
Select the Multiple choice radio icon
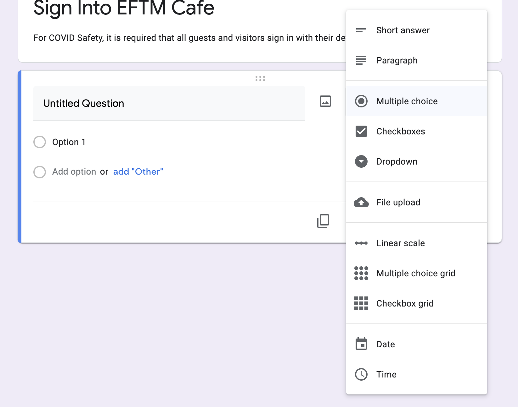click(x=361, y=101)
